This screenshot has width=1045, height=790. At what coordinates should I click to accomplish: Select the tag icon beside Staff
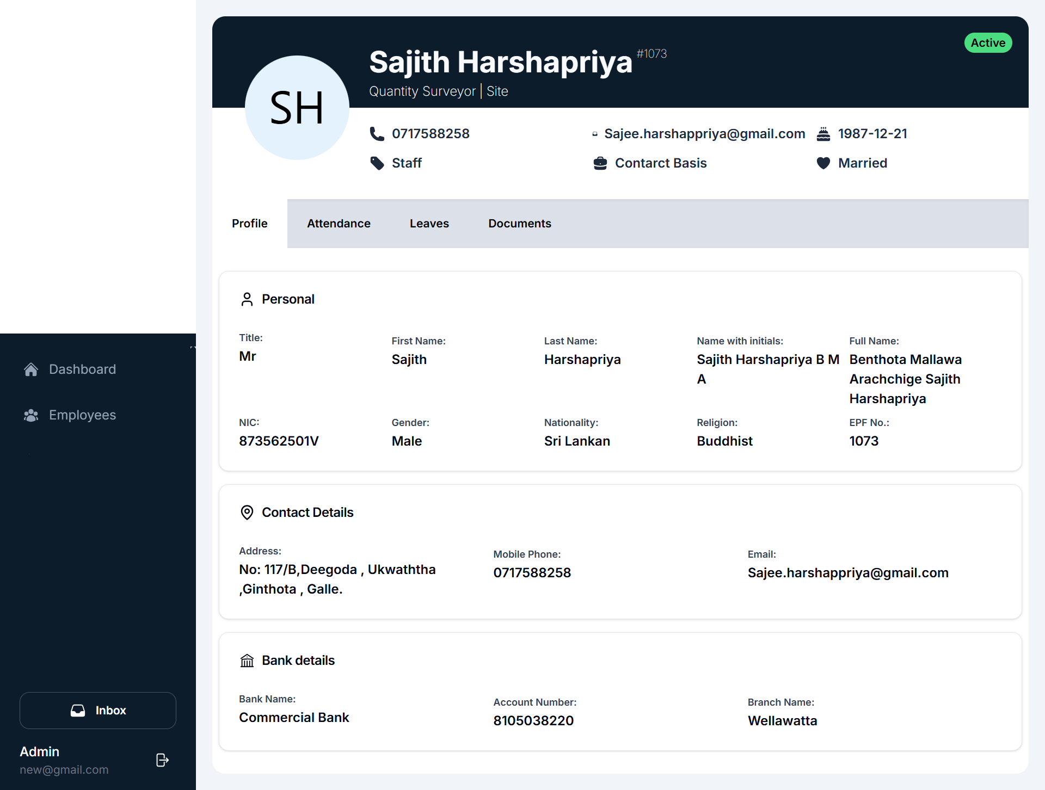point(377,163)
